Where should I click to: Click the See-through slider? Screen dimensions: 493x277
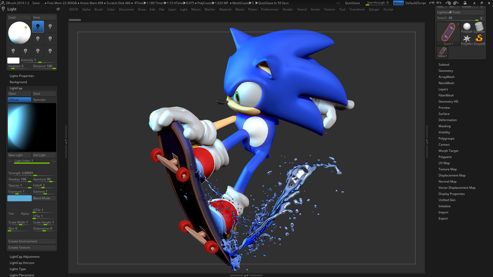click(x=378, y=3)
